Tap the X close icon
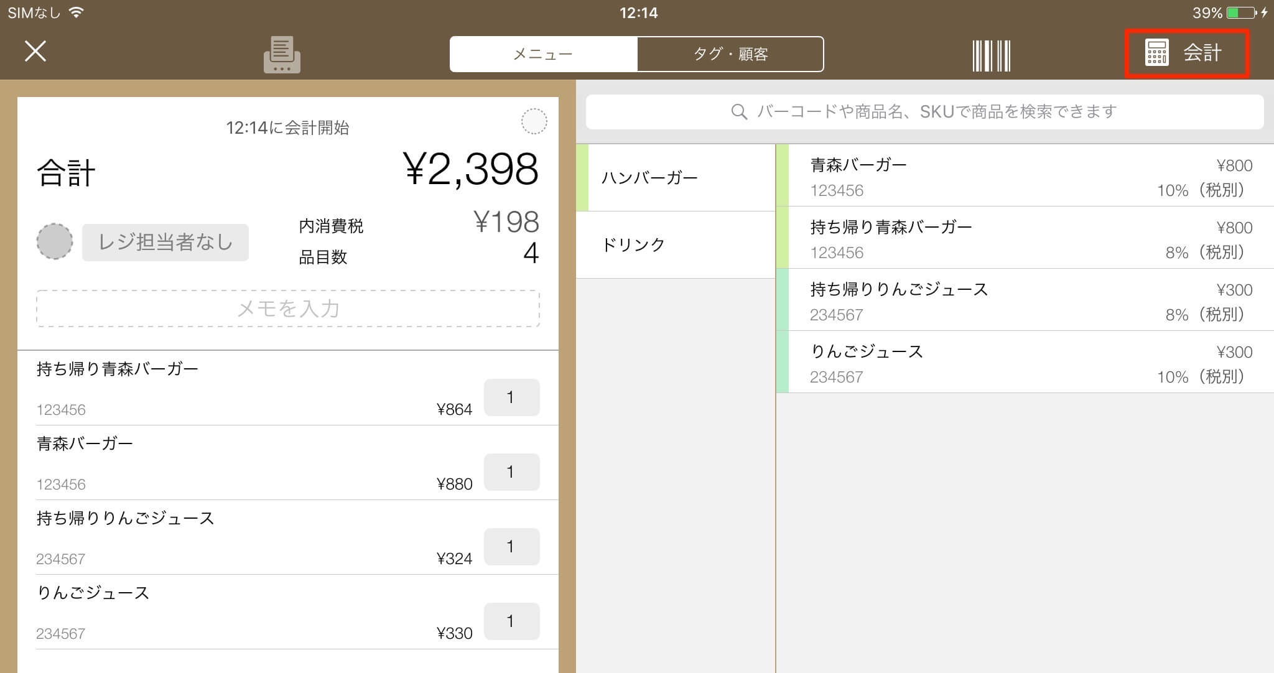 tap(35, 51)
